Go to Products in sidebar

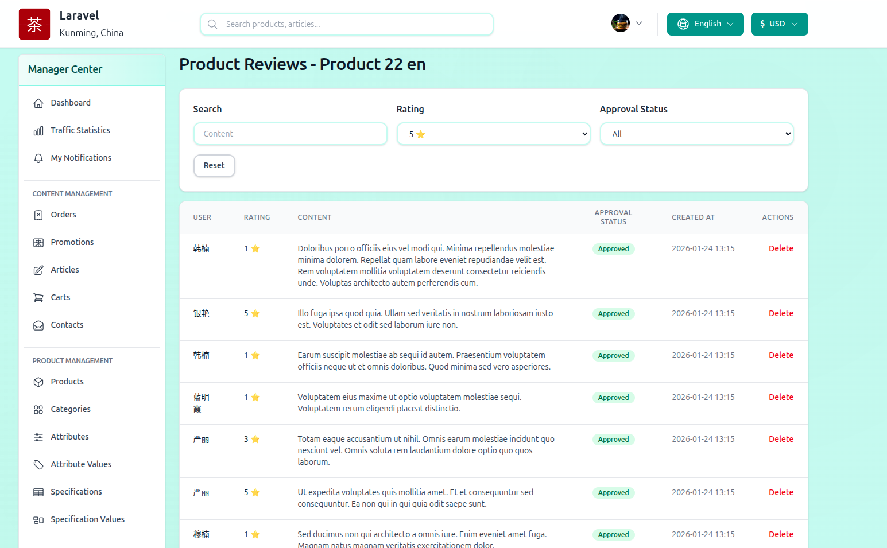(67, 382)
